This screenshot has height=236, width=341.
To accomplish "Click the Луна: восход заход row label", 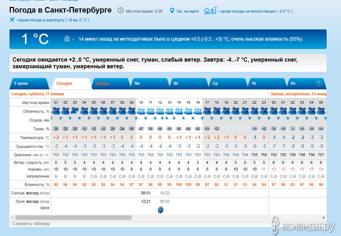I will 32,202.
